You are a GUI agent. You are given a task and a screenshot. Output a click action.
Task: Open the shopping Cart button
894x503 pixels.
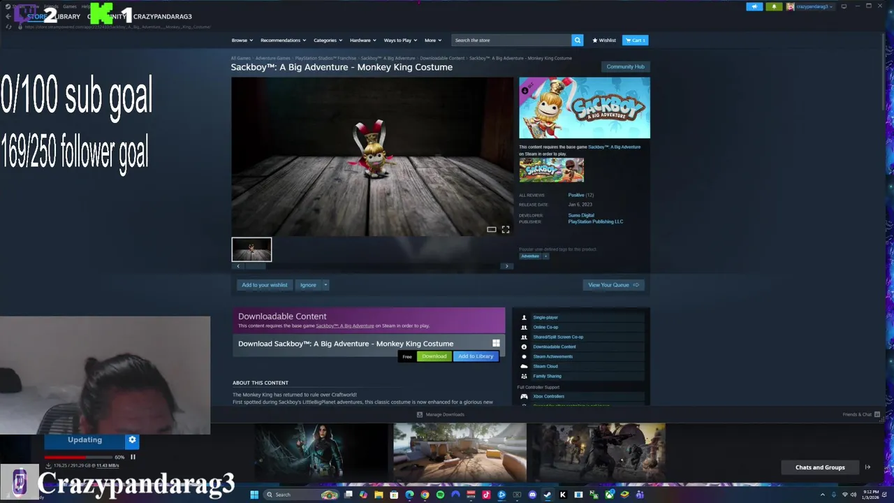coord(636,40)
